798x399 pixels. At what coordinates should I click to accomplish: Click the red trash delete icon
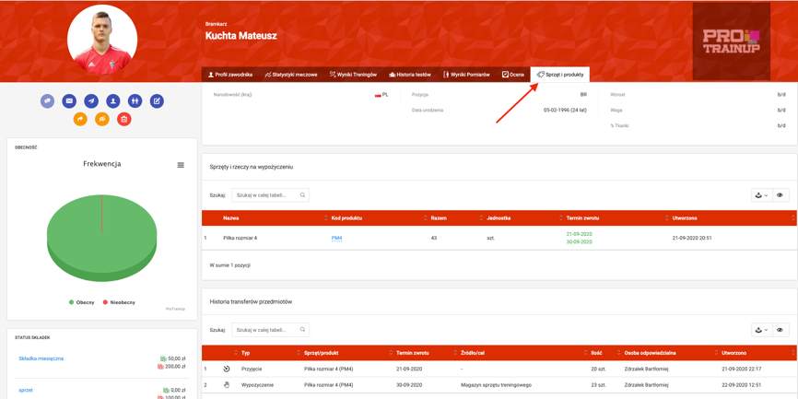pyautogui.click(x=124, y=119)
